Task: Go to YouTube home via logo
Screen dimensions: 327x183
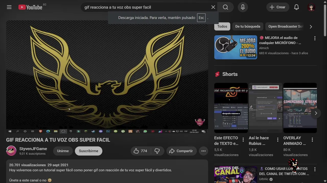Action: point(30,7)
